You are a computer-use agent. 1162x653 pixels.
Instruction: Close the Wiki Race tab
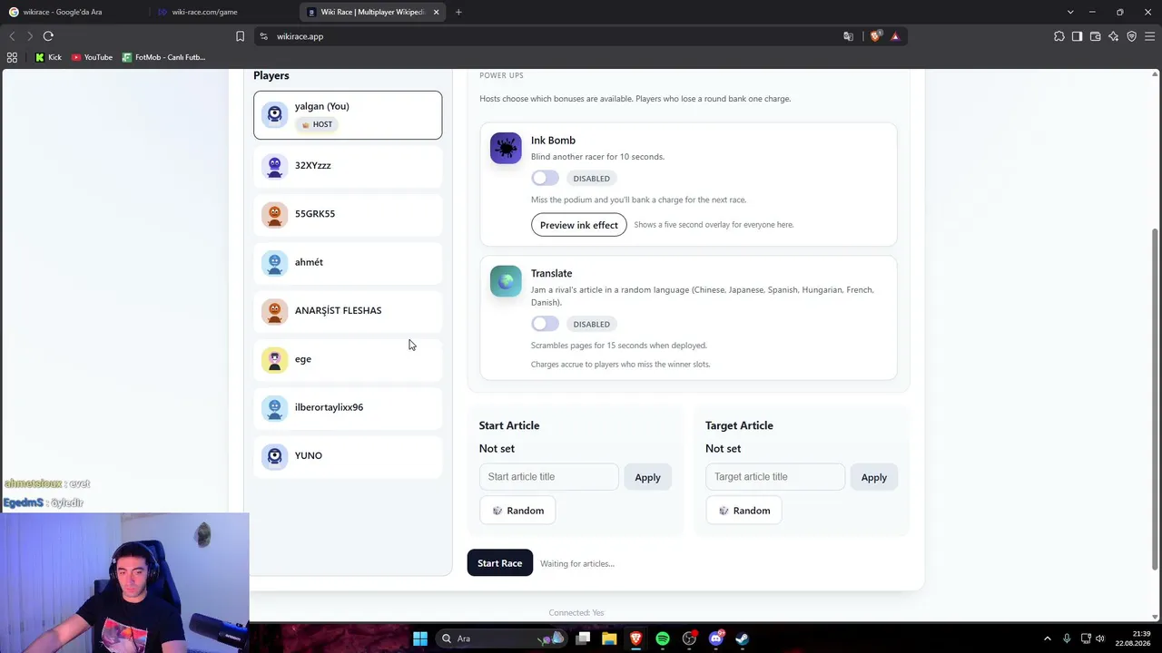[x=436, y=12]
